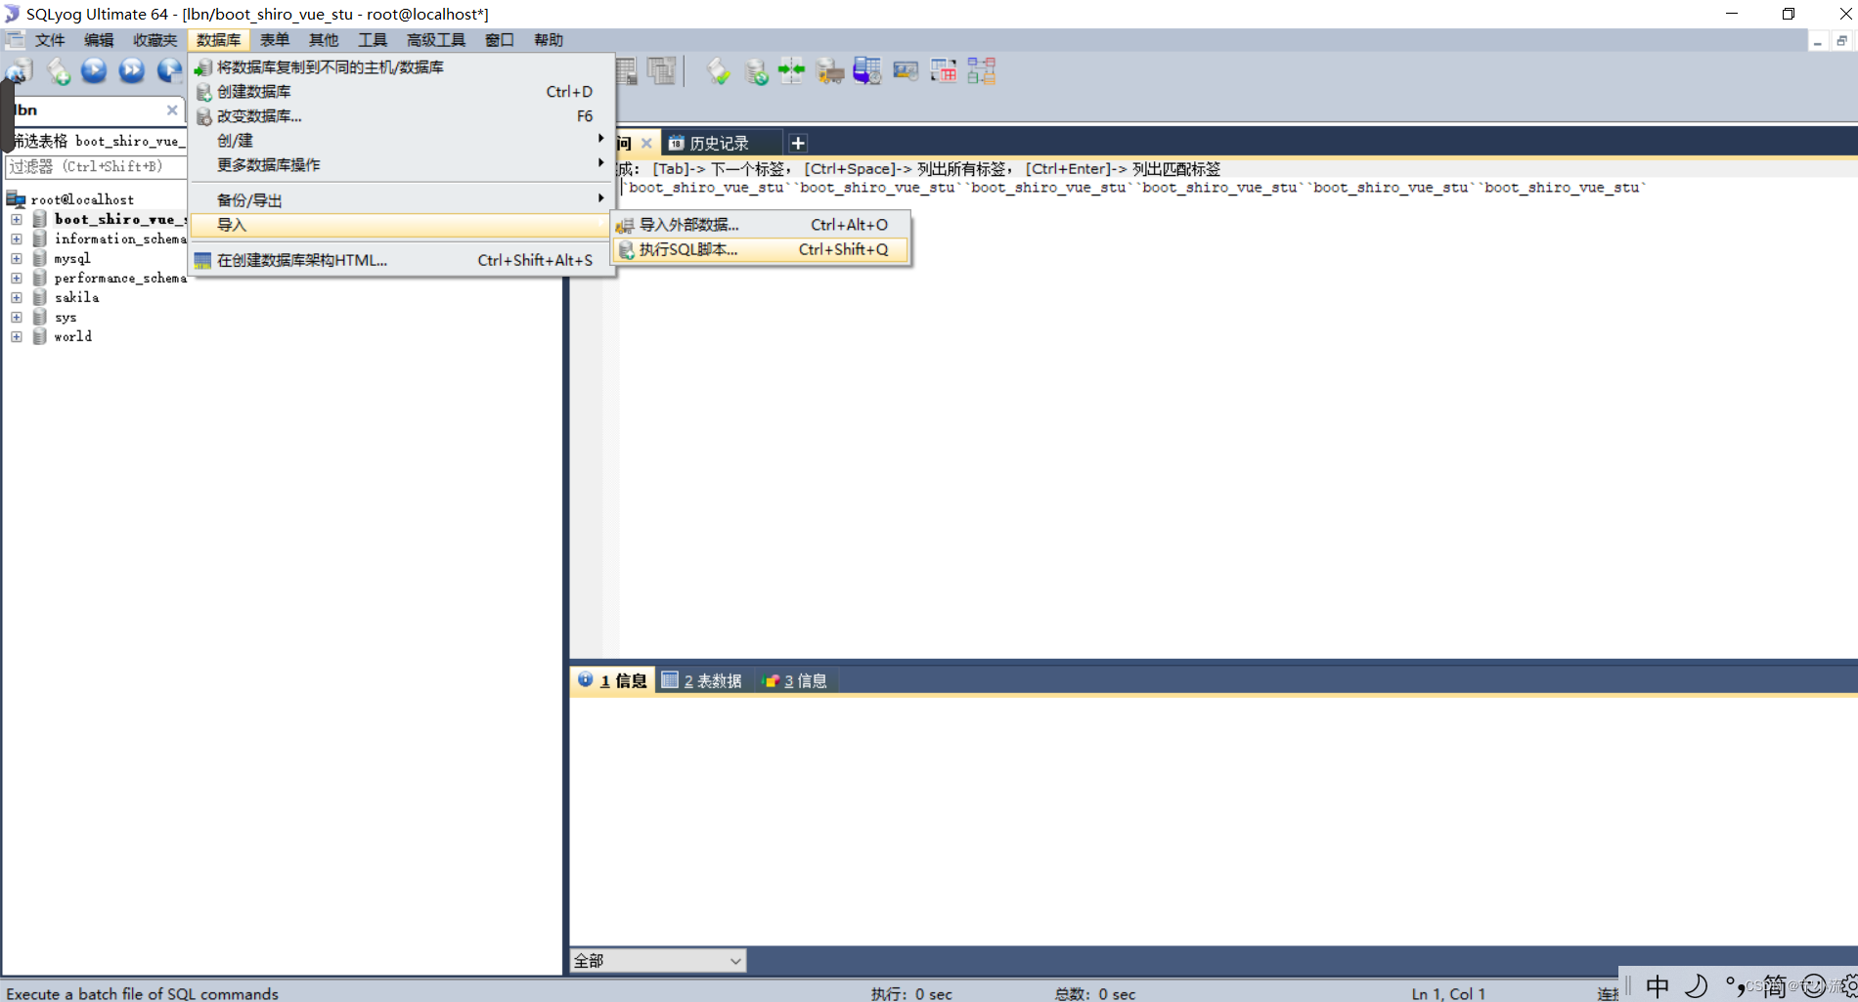The image size is (1858, 1002).
Task: Click the IME smiley emoji icon
Action: pyautogui.click(x=1814, y=985)
